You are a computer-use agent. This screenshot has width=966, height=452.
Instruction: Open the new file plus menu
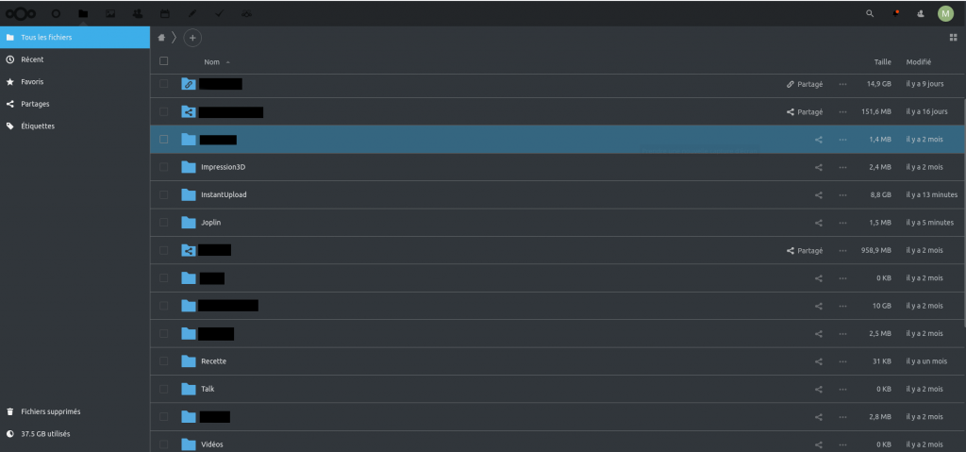[x=192, y=38]
